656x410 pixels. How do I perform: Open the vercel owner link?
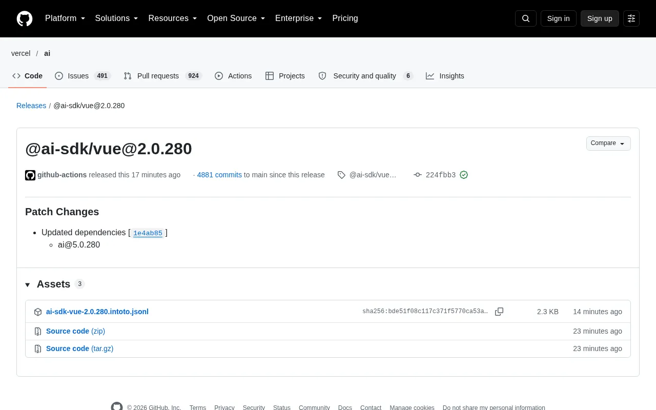point(21,53)
